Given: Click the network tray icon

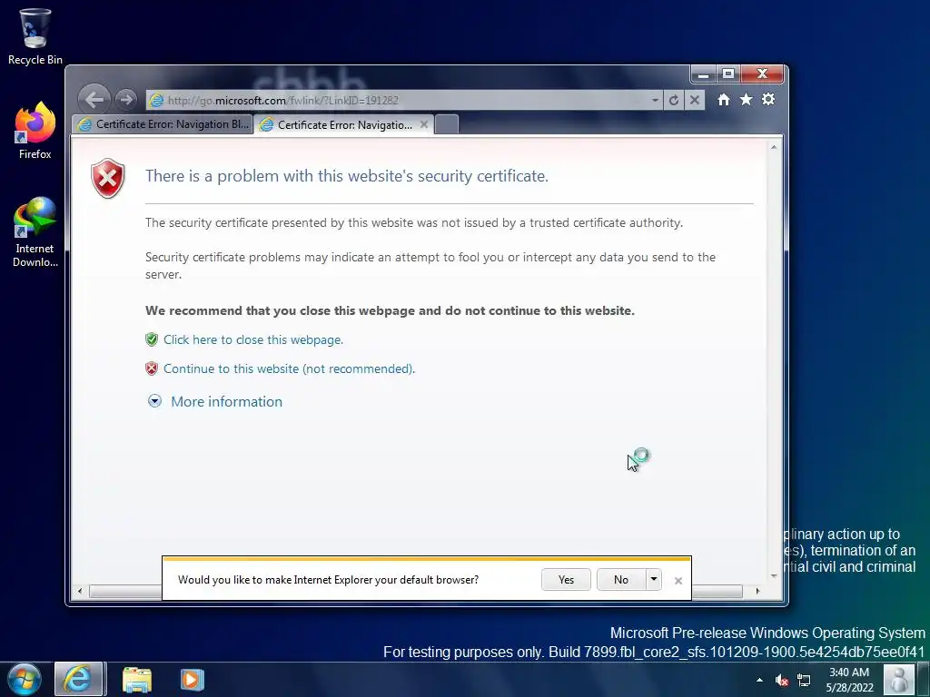Looking at the screenshot, I should [x=804, y=680].
